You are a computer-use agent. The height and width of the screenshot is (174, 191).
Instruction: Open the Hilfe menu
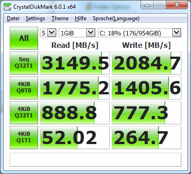(x=80, y=18)
